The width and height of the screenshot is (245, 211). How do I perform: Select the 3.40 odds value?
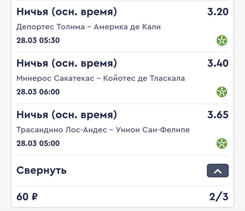point(218,63)
